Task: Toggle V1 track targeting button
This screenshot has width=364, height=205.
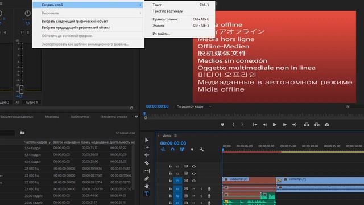Action: pyautogui.click(x=177, y=181)
